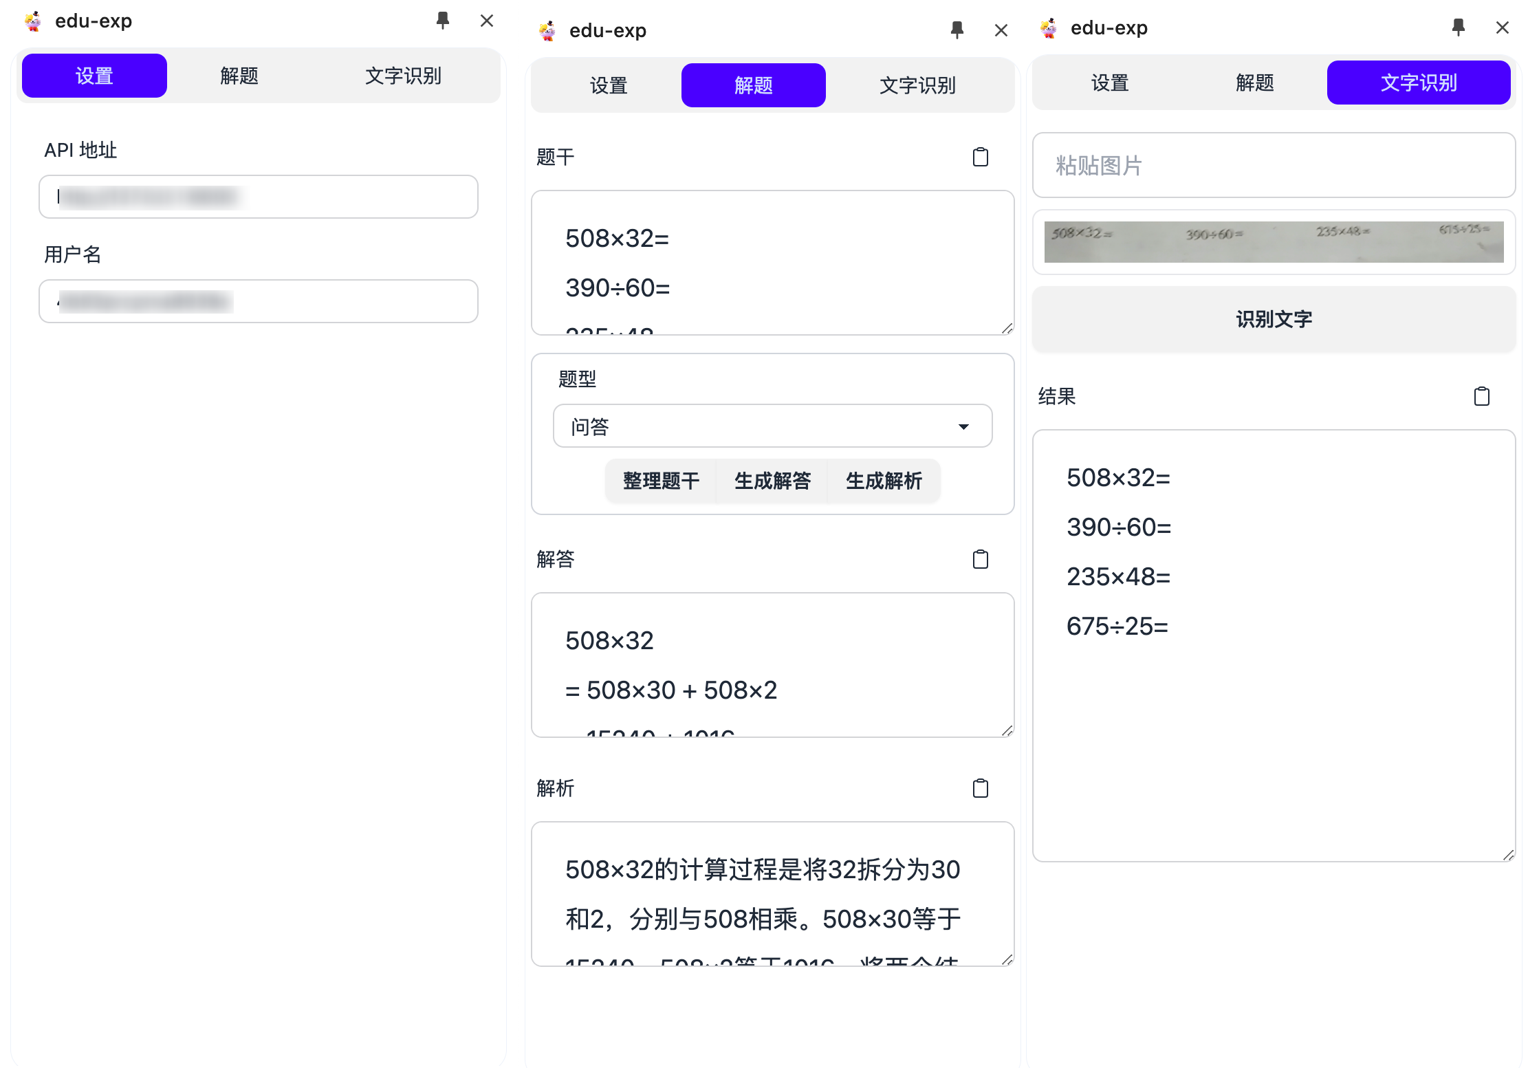The height and width of the screenshot is (1068, 1528).
Task: Click the 整理题干 button
Action: click(661, 481)
